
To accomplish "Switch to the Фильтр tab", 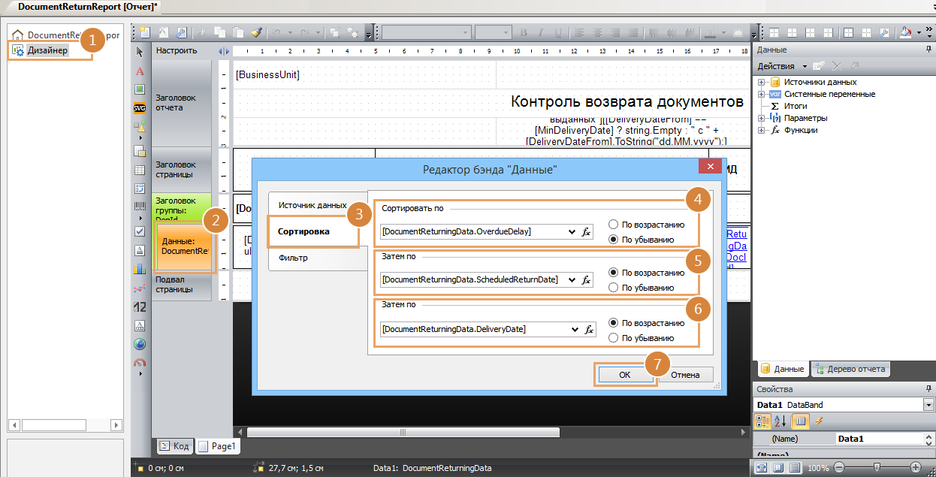I will tap(293, 258).
